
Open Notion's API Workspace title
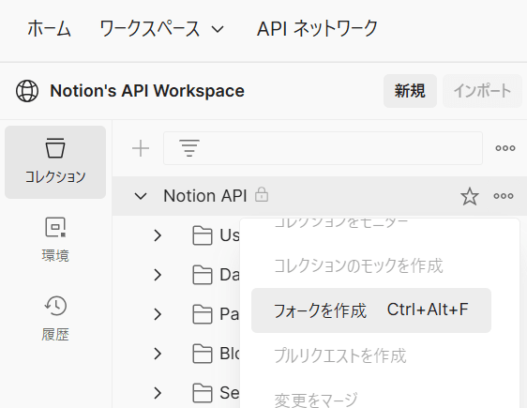tap(147, 91)
